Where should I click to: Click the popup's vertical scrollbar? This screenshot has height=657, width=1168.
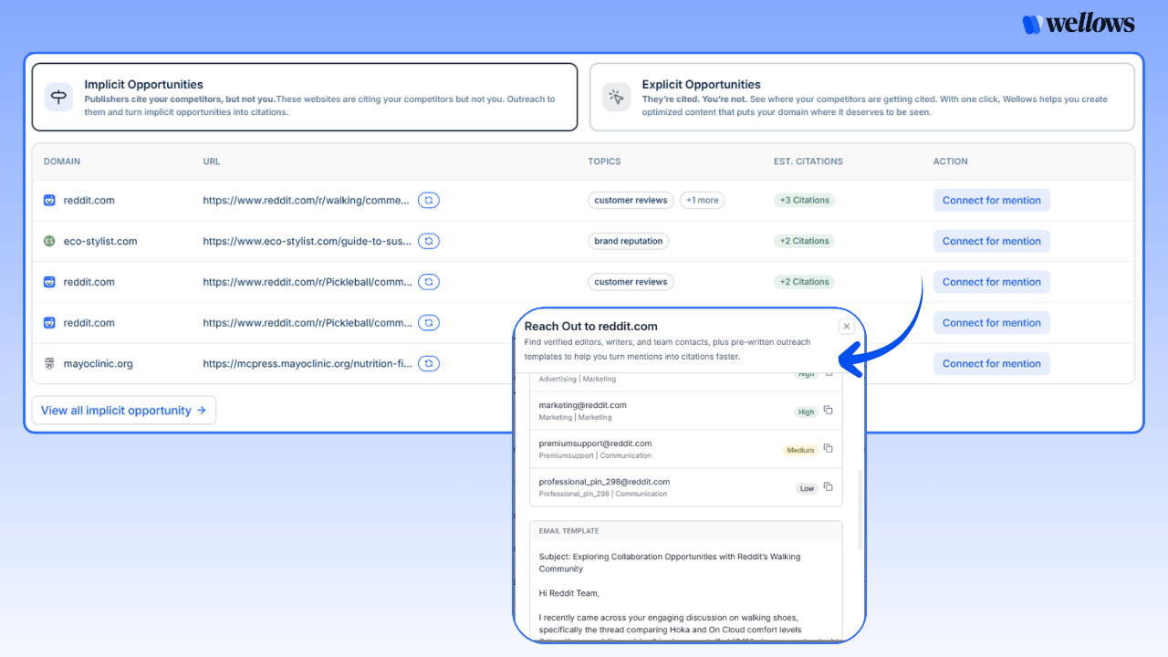pyautogui.click(x=860, y=509)
